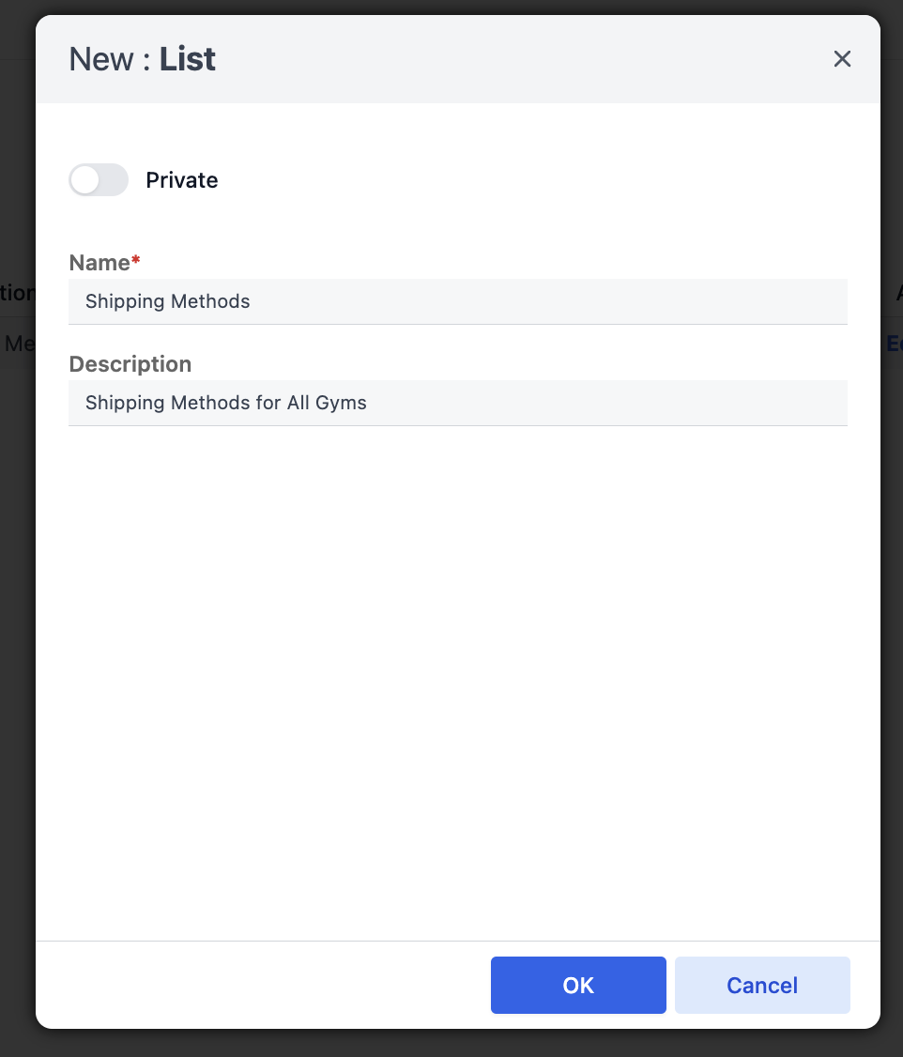Click the dark backdrop below the dialog
Image resolution: width=903 pixels, height=1057 pixels.
[451, 1043]
